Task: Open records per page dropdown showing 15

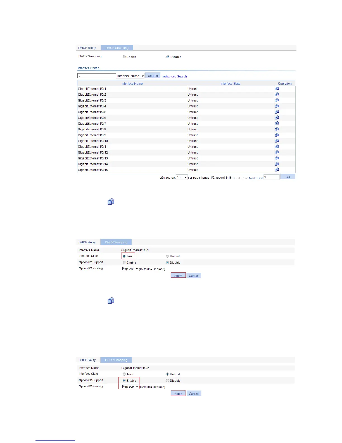Action: pos(182,177)
